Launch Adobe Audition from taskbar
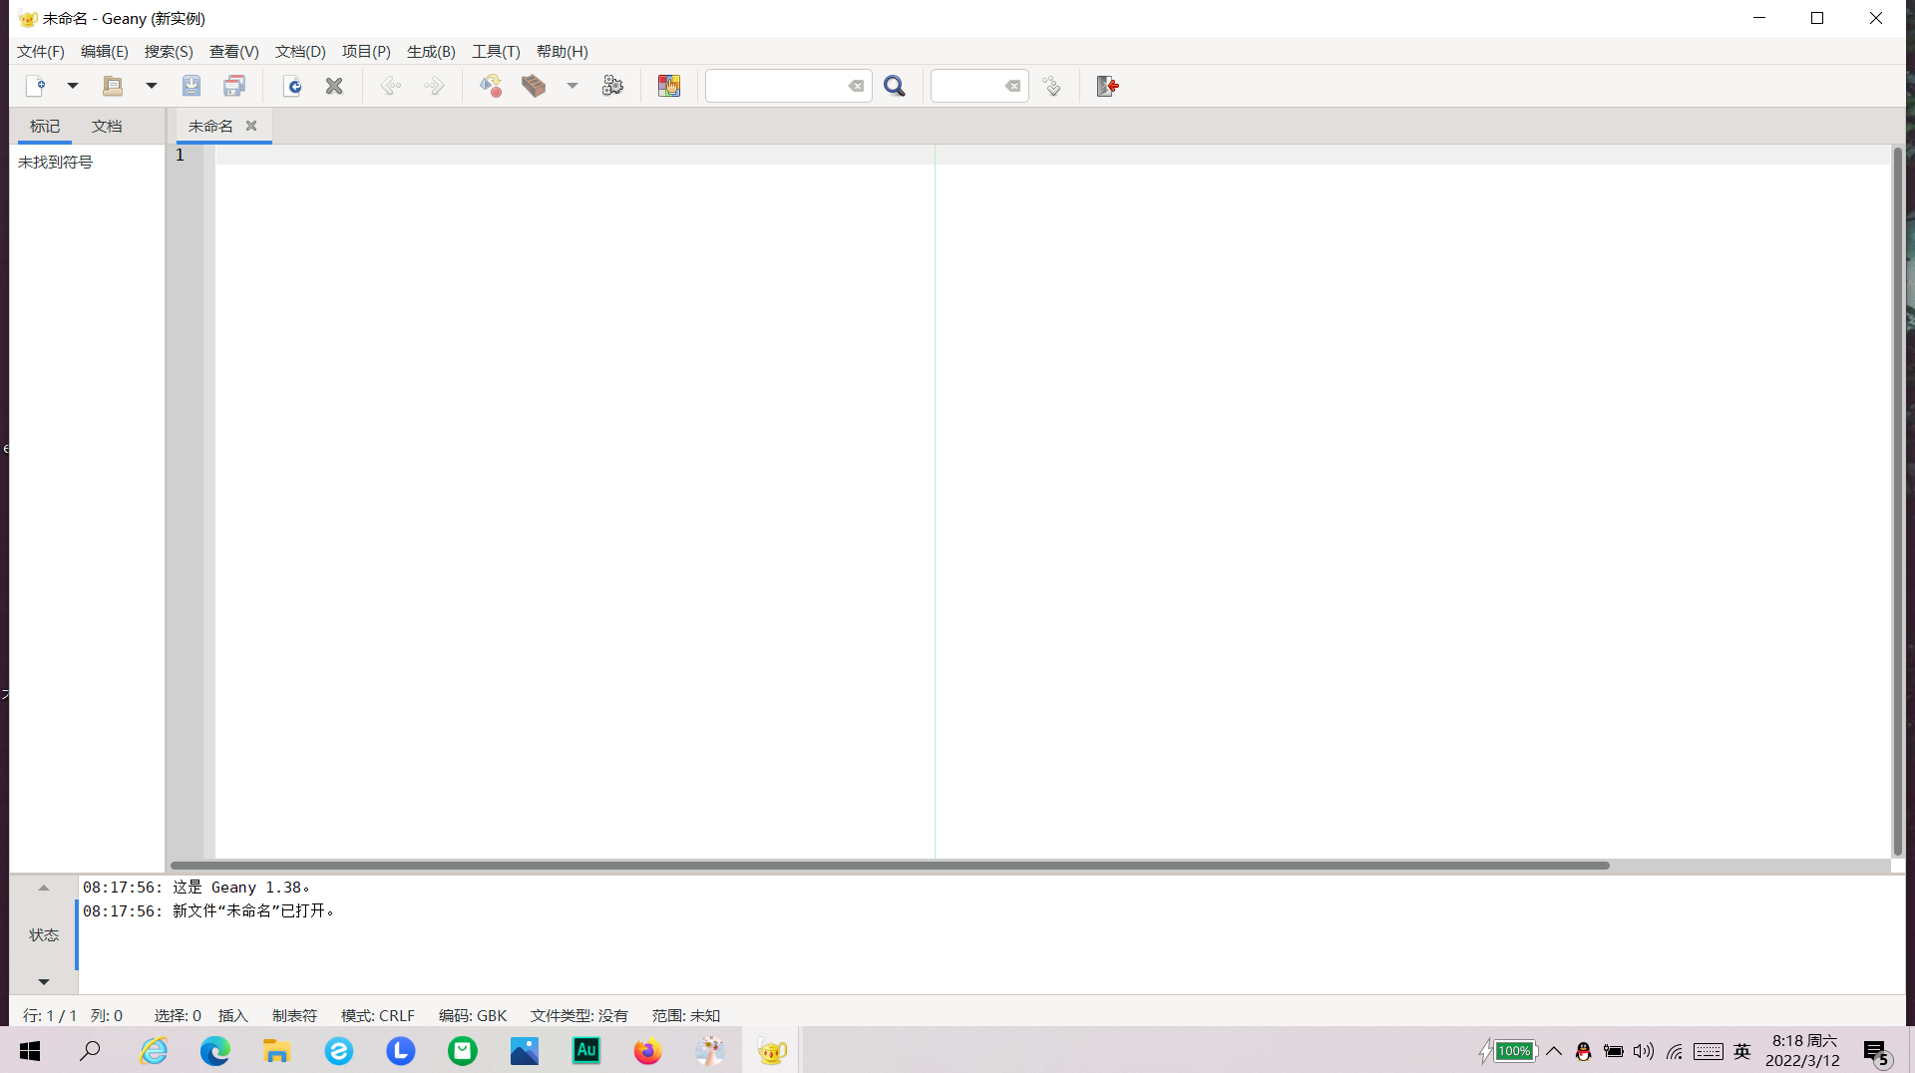The image size is (1915, 1073). click(586, 1051)
